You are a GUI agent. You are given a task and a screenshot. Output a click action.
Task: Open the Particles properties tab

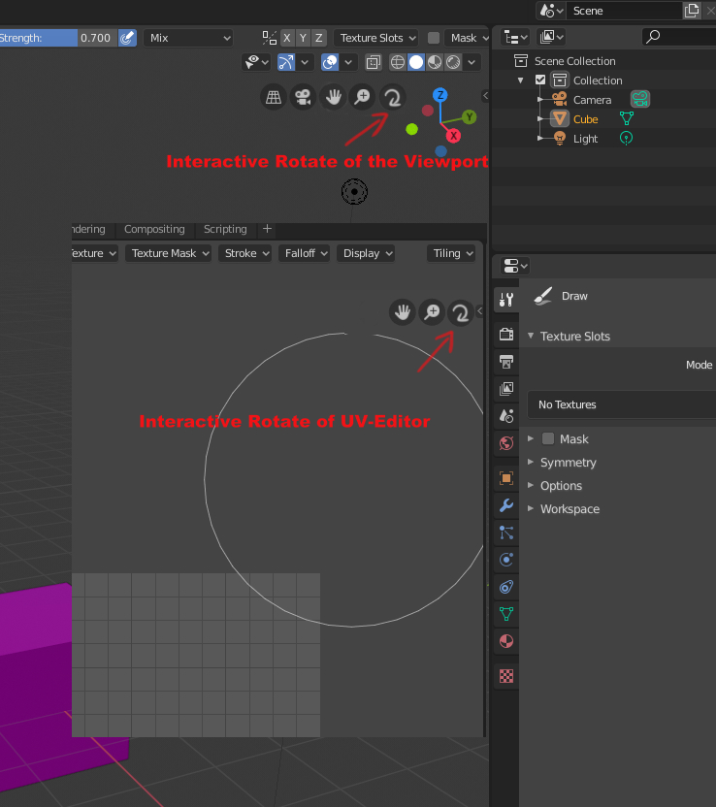point(506,533)
